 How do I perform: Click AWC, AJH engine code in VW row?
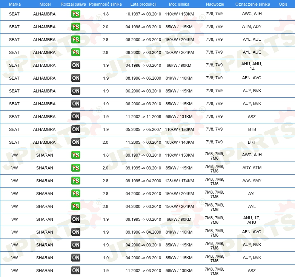click(252, 155)
